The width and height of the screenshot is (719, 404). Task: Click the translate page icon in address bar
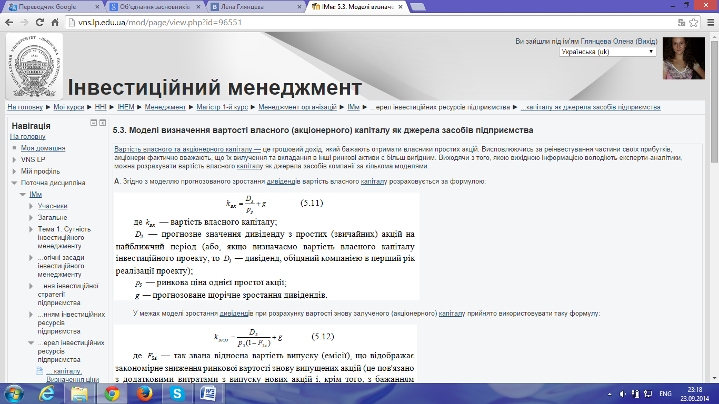pos(682,23)
